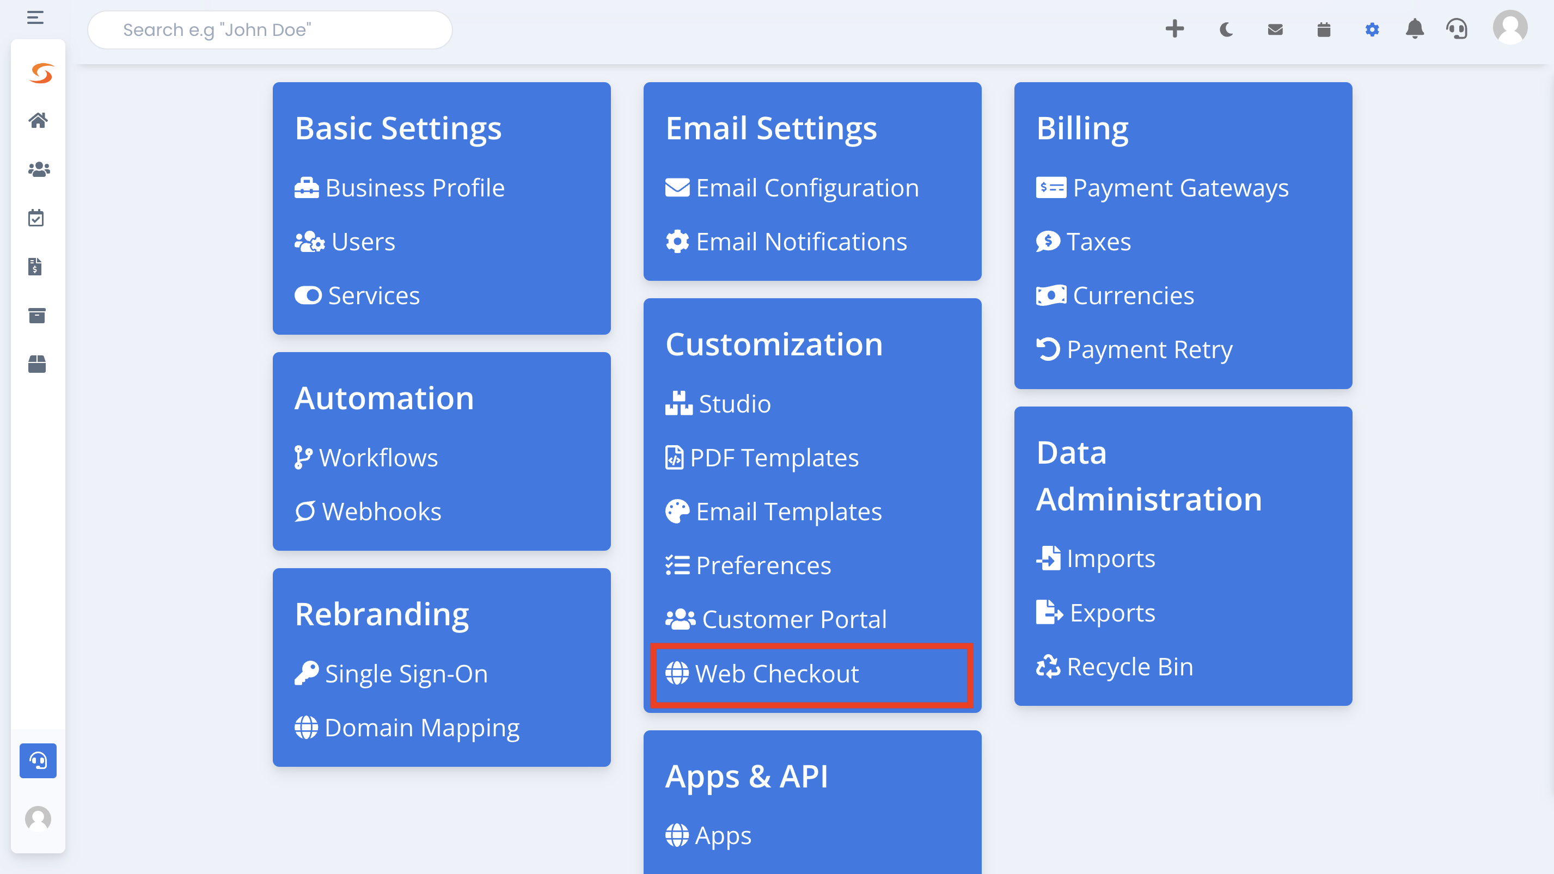Screen dimensions: 1554x874
Task: Go to Business Profile settings
Action: (x=399, y=188)
